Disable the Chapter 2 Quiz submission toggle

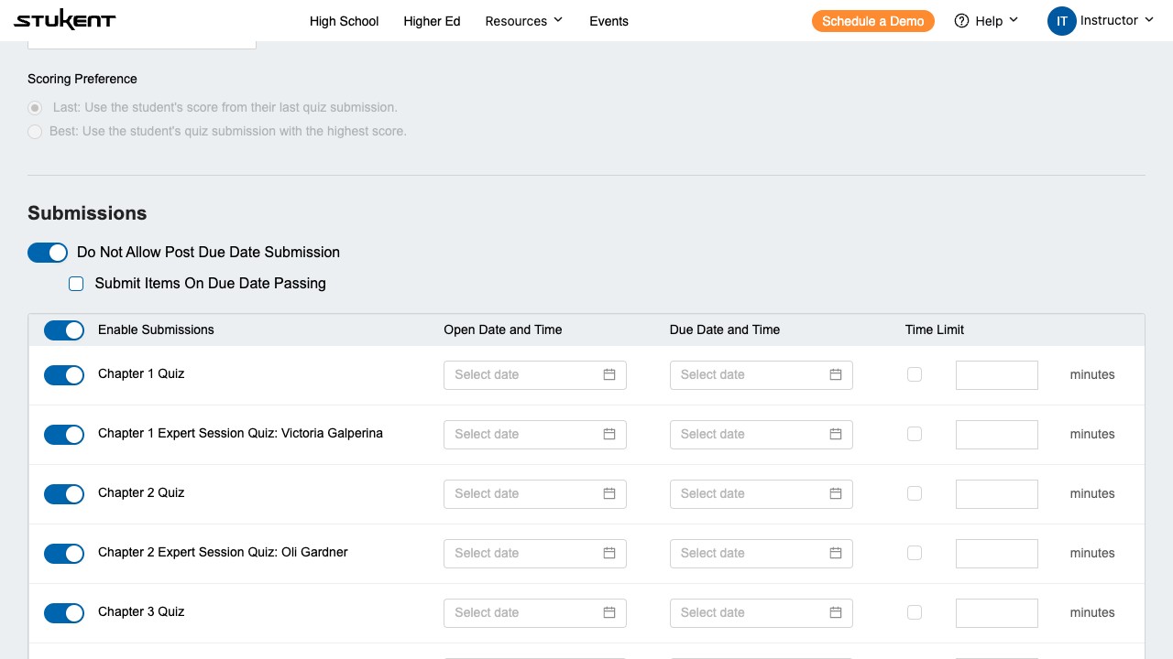click(64, 494)
